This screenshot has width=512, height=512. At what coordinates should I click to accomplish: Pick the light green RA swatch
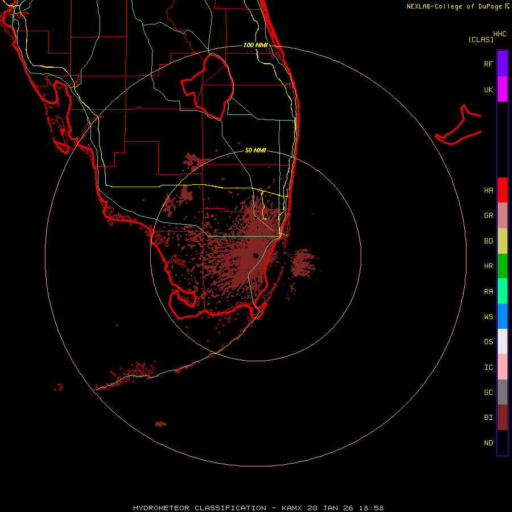point(502,291)
